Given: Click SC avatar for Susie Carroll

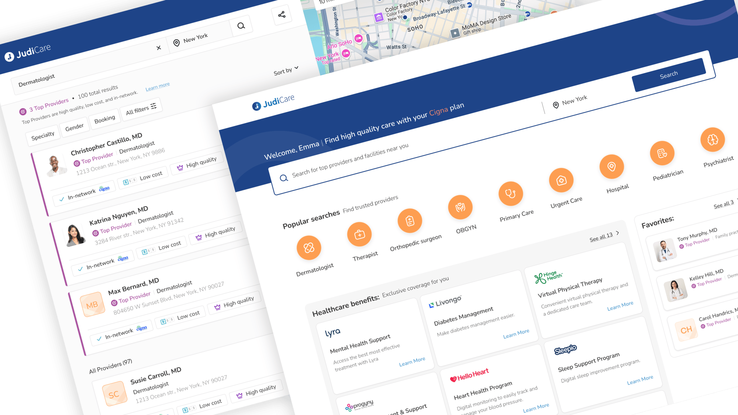Looking at the screenshot, I should (114, 394).
